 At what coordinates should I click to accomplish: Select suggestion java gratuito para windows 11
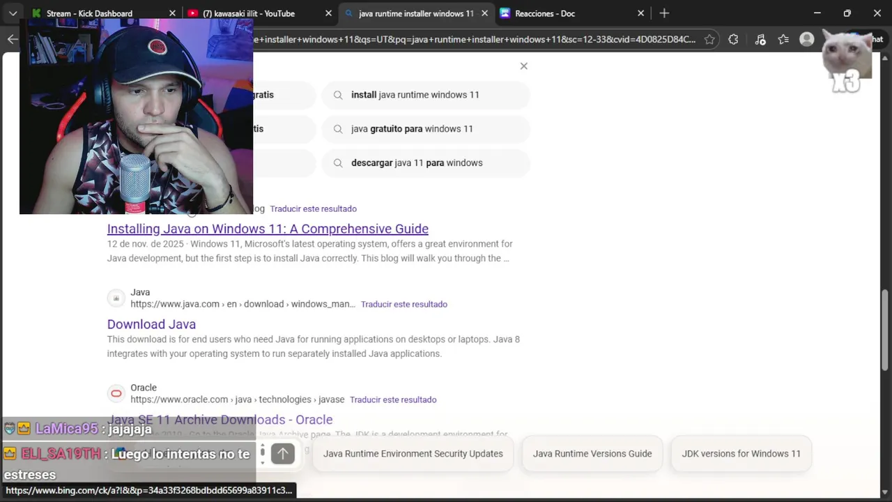coord(426,129)
